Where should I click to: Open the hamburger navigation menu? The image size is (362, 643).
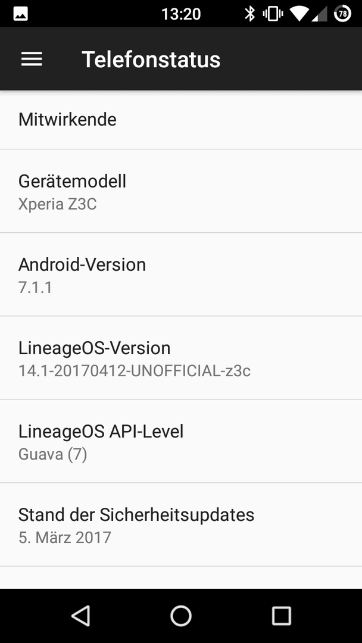coord(32,60)
